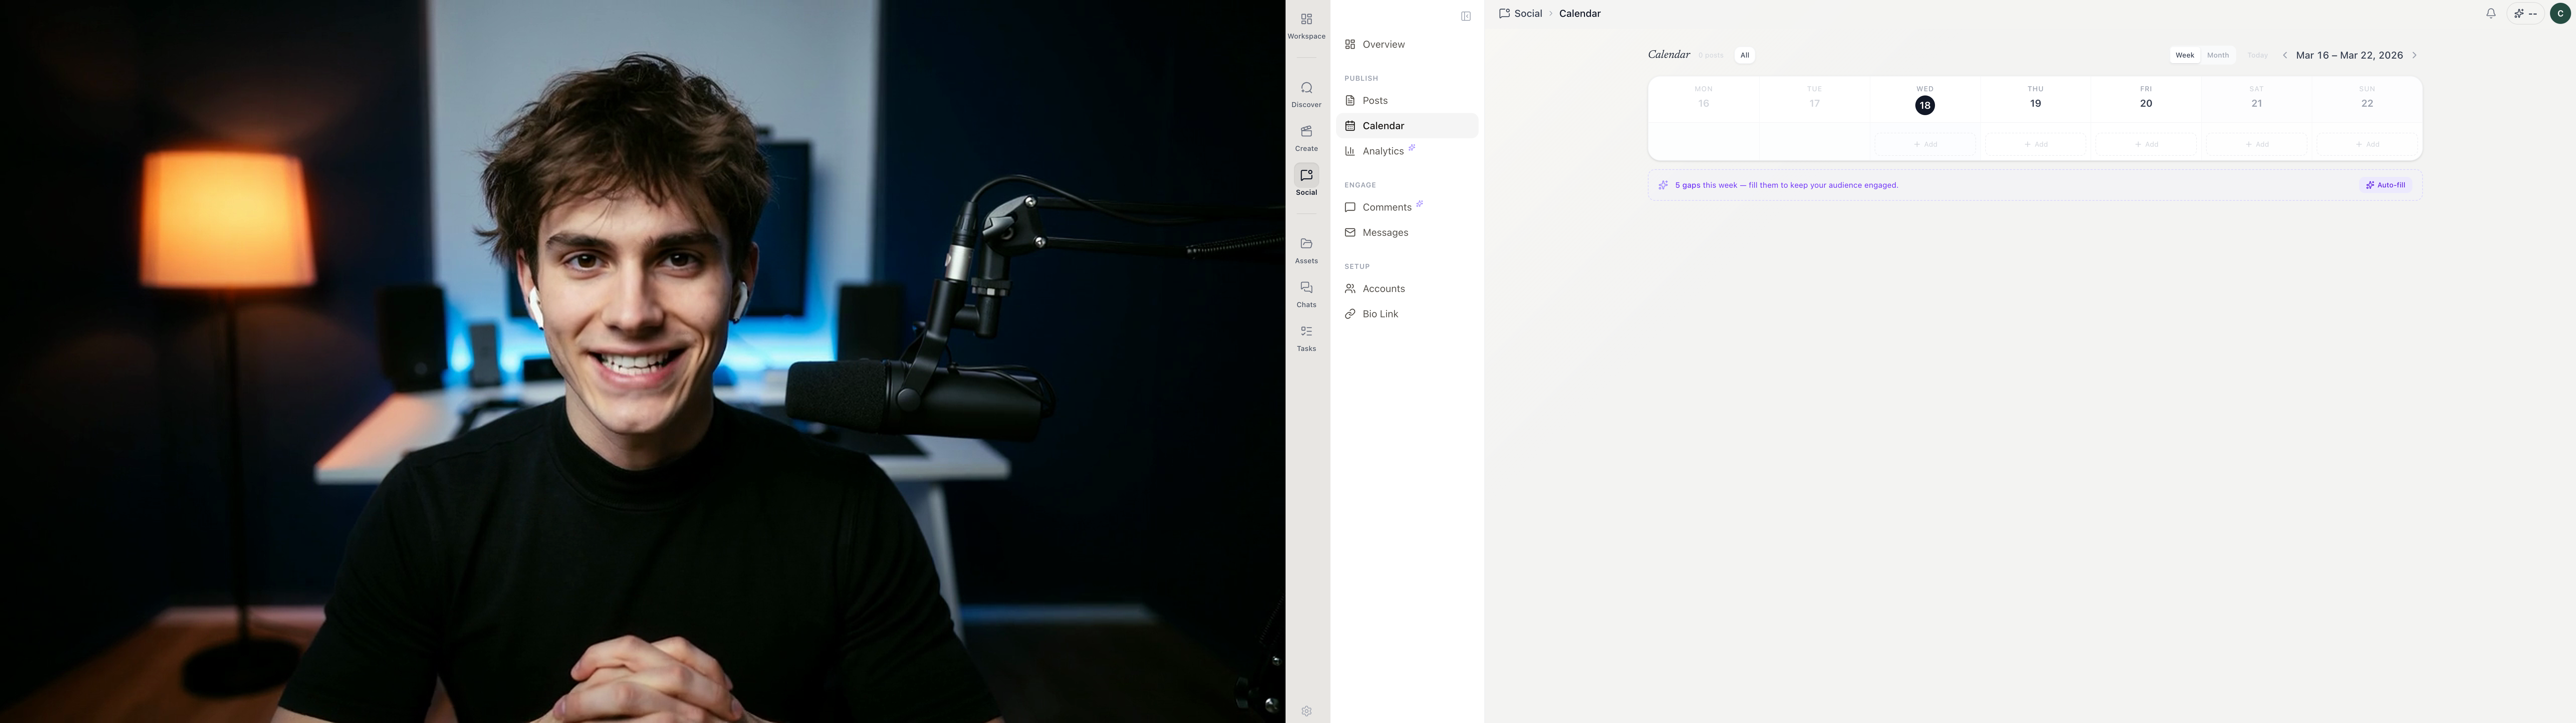2576x723 pixels.
Task: Click the Workspace grid icon
Action: pyautogui.click(x=1306, y=24)
